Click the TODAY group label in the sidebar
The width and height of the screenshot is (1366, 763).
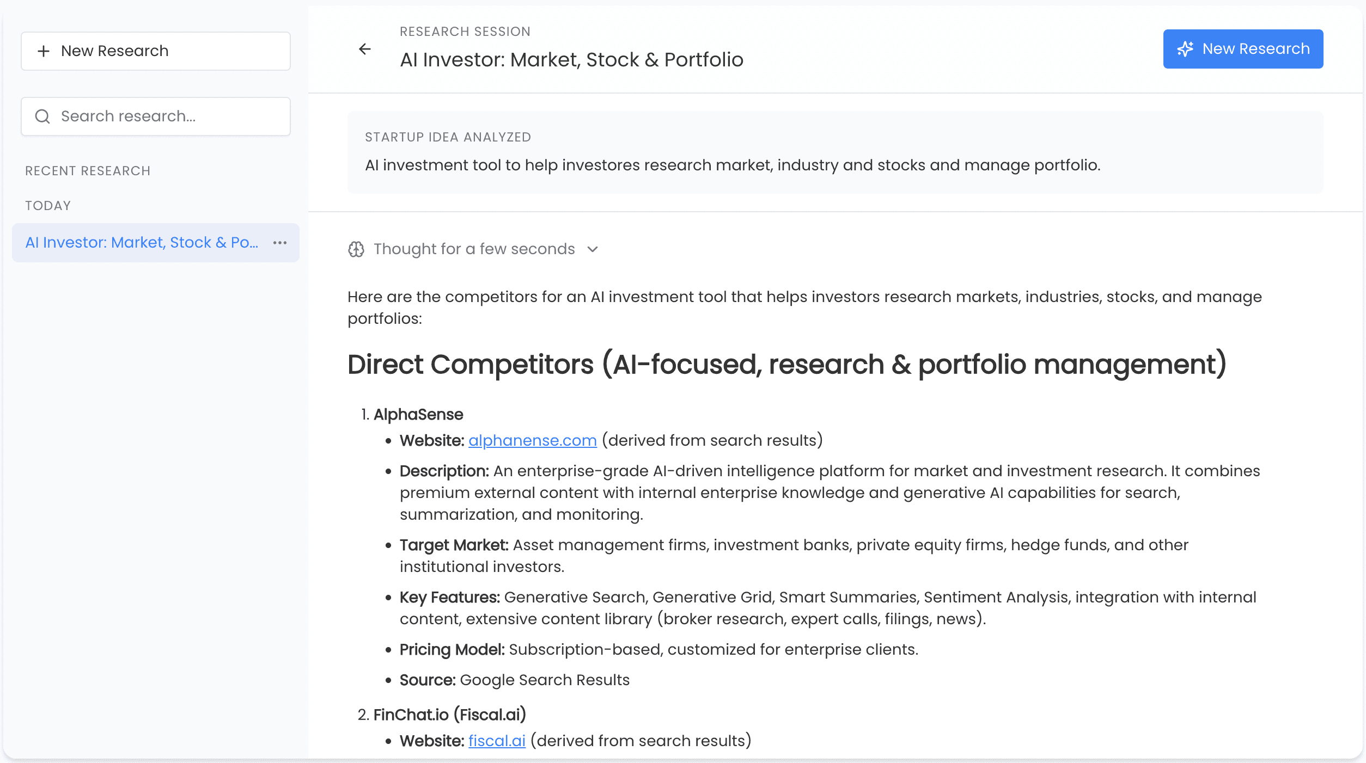(48, 206)
